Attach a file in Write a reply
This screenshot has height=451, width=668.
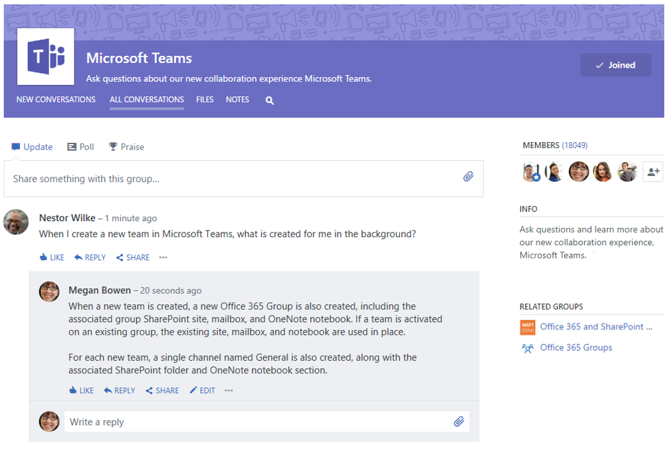[459, 422]
